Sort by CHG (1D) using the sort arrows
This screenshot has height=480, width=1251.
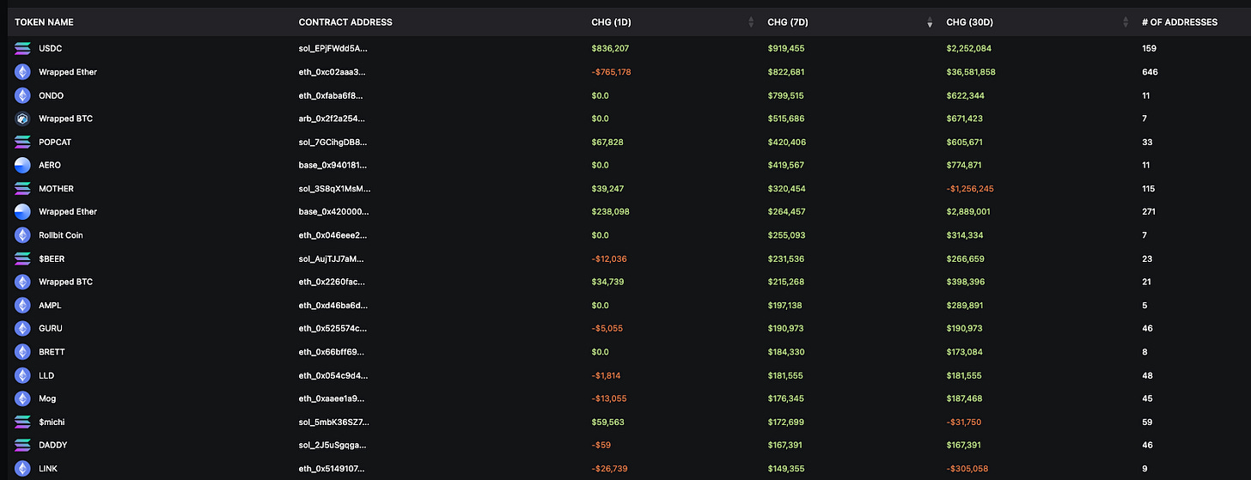[752, 22]
